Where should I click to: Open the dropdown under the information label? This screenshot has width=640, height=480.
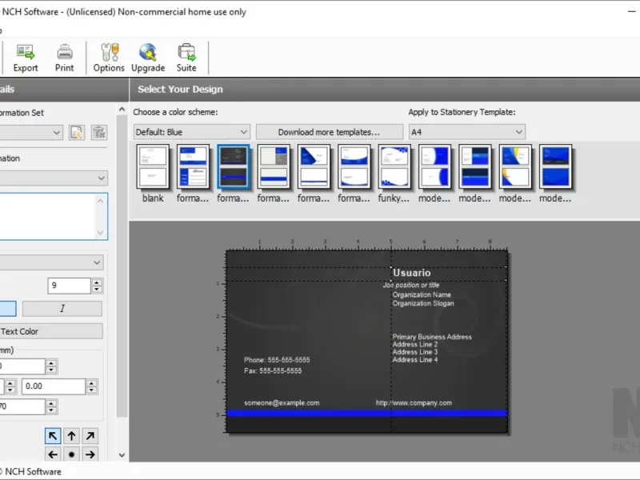pyautogui.click(x=53, y=178)
